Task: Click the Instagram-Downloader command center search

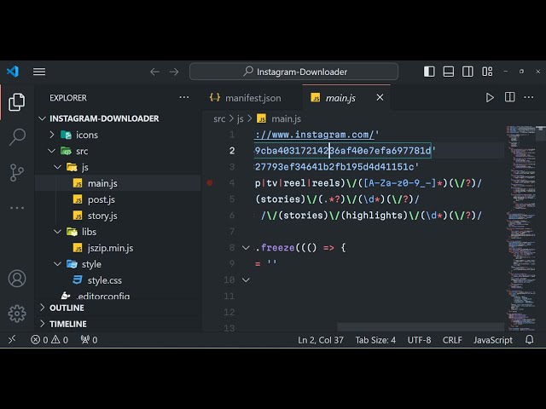Action: pyautogui.click(x=293, y=72)
